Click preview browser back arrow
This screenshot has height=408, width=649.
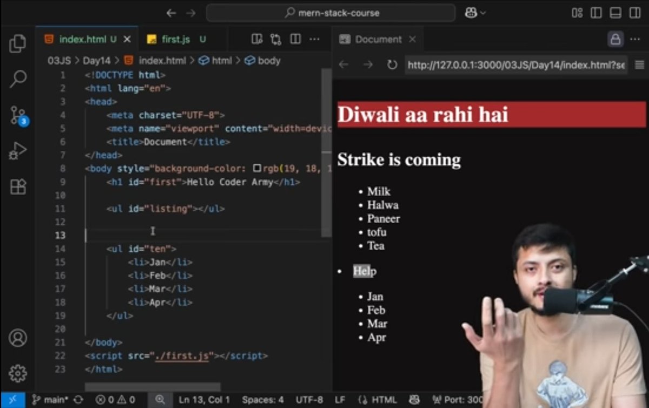344,65
